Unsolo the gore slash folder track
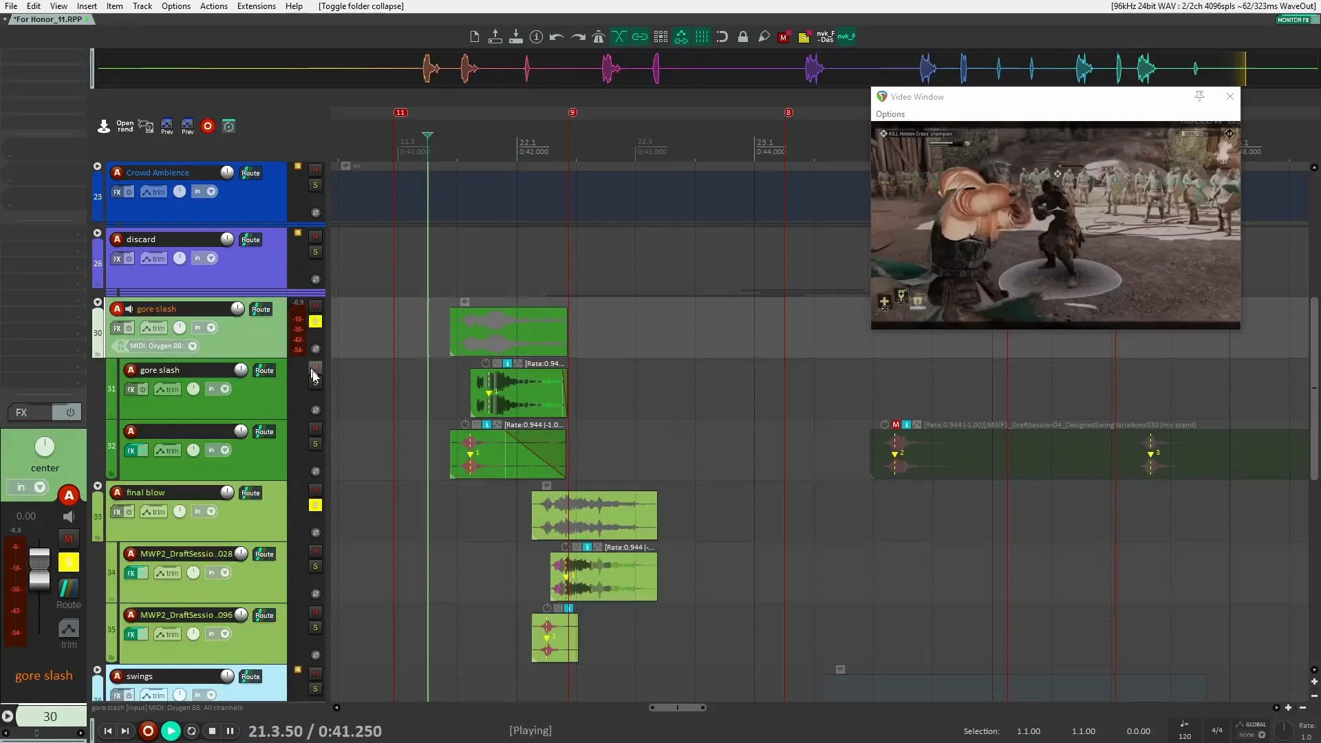 click(315, 321)
